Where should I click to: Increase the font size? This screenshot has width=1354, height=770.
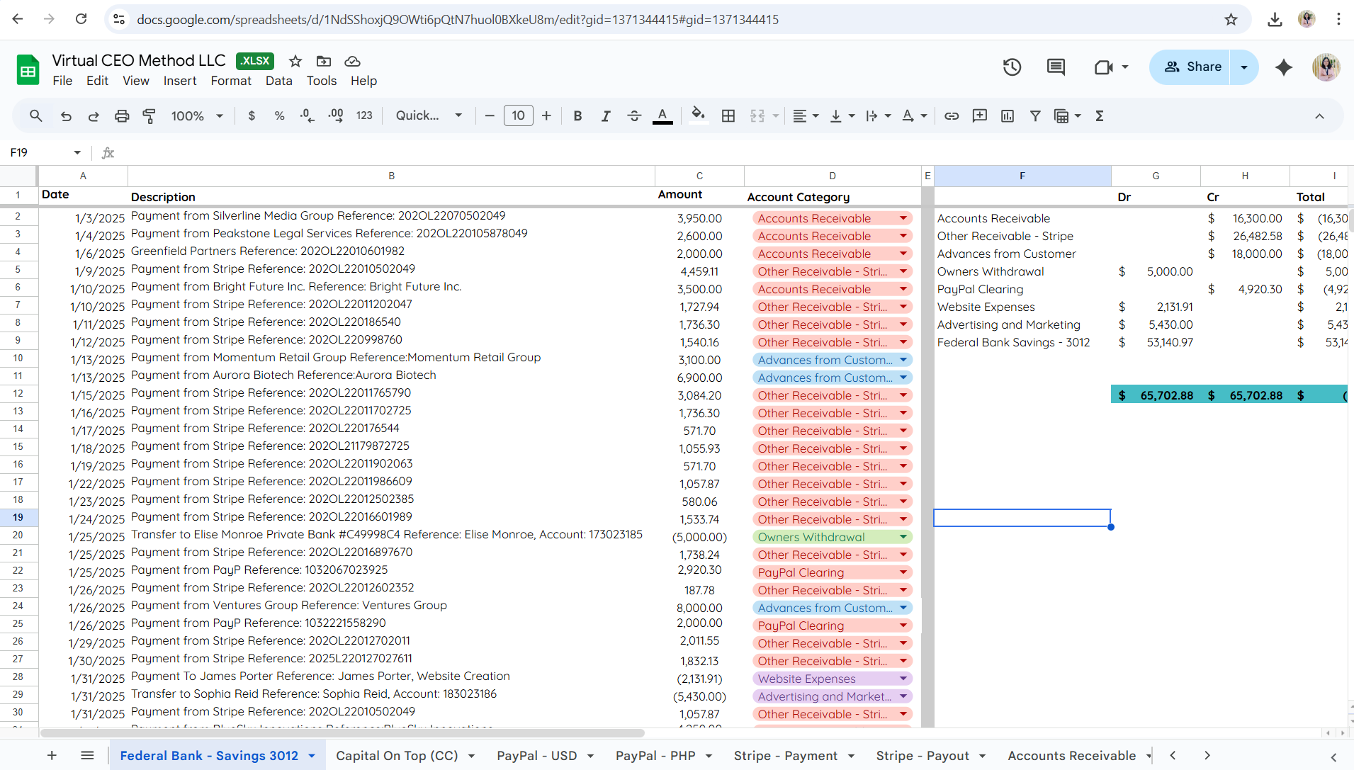pos(546,115)
